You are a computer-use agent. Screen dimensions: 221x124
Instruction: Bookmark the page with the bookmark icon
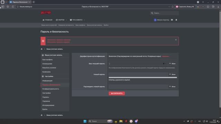[x=173, y=7]
